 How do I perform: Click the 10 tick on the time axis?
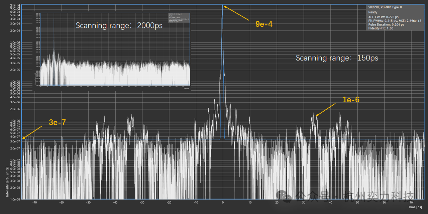(250, 202)
